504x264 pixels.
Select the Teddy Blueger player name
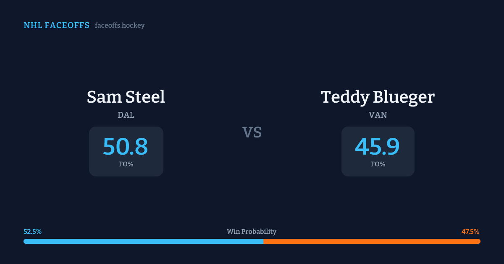pyautogui.click(x=378, y=97)
